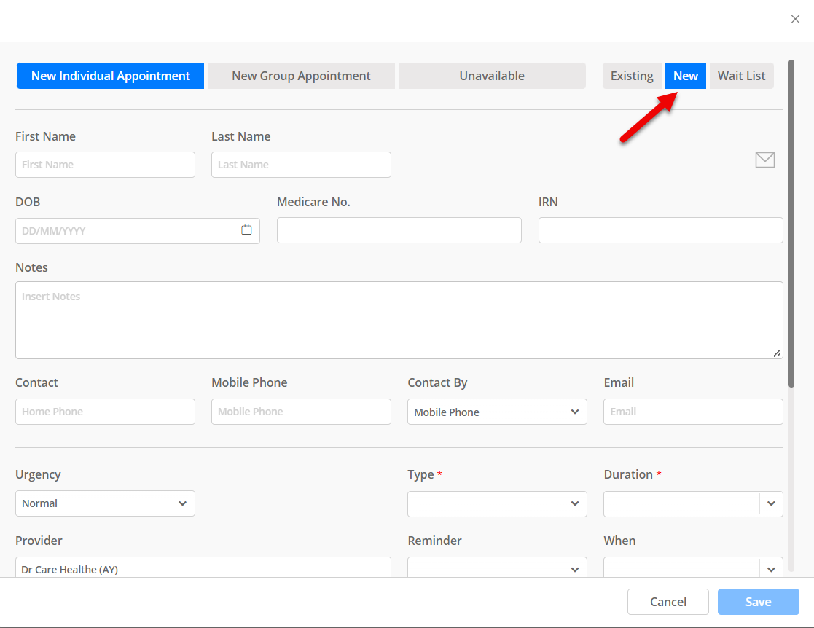814x628 pixels.
Task: Click the dialog close X icon
Action: 795,19
